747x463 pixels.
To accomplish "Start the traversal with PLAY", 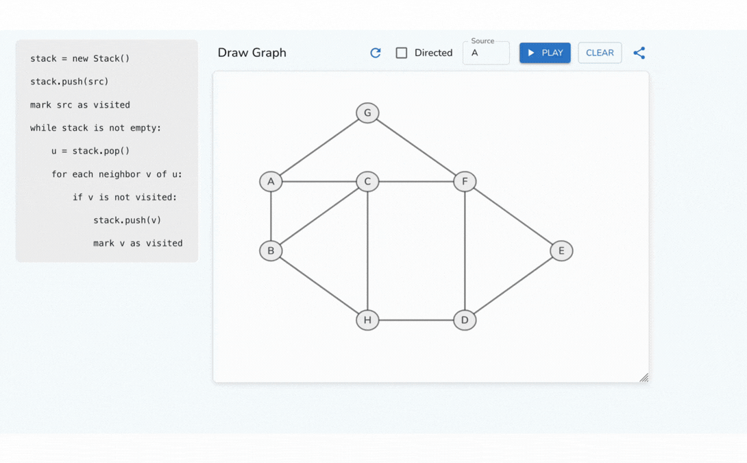I will pos(545,53).
